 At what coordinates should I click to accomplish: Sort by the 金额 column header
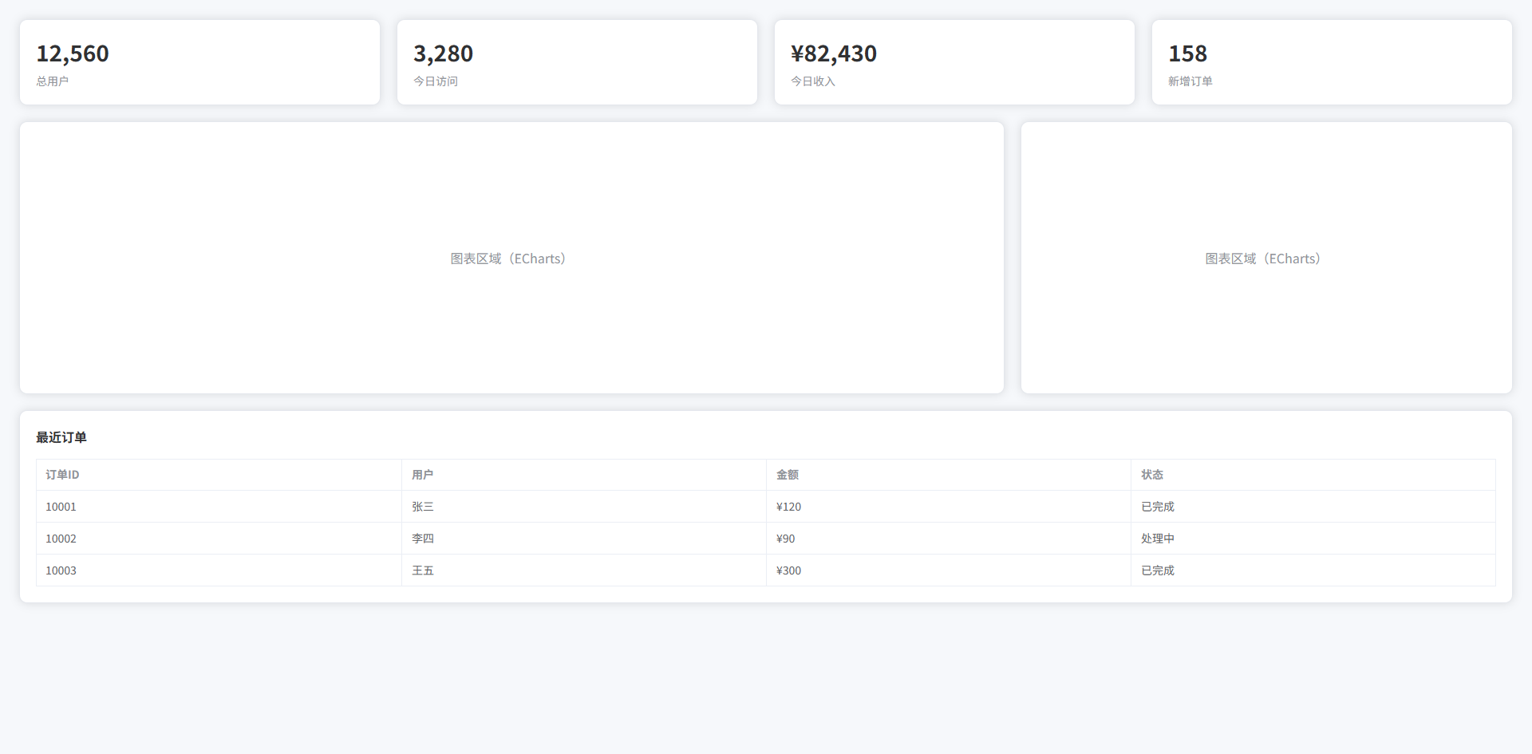click(787, 475)
